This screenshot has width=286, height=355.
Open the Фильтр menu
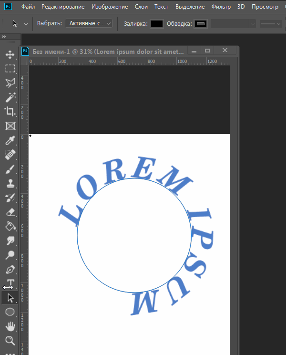221,7
